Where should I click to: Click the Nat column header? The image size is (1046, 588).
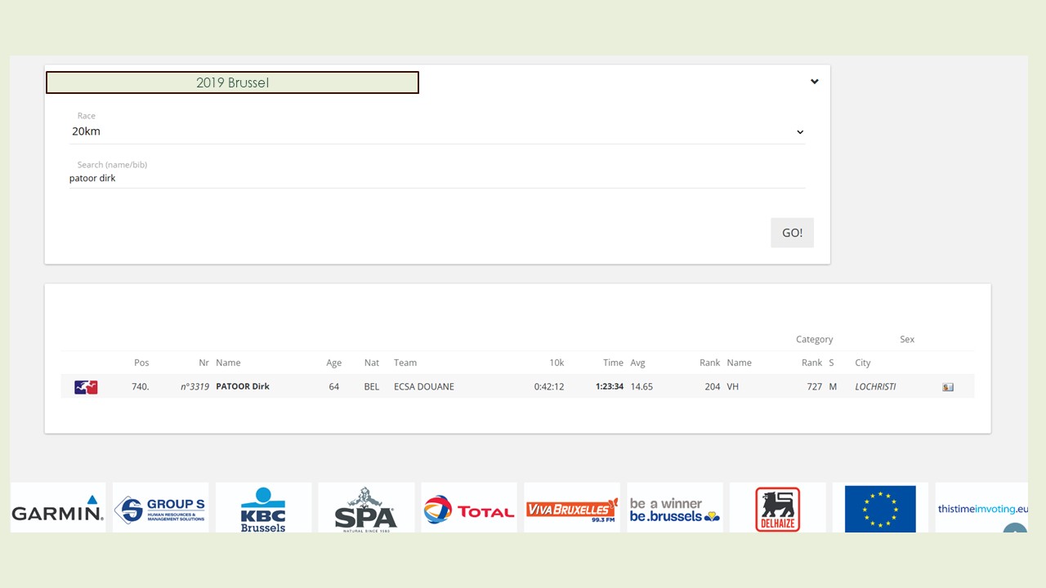pyautogui.click(x=372, y=363)
